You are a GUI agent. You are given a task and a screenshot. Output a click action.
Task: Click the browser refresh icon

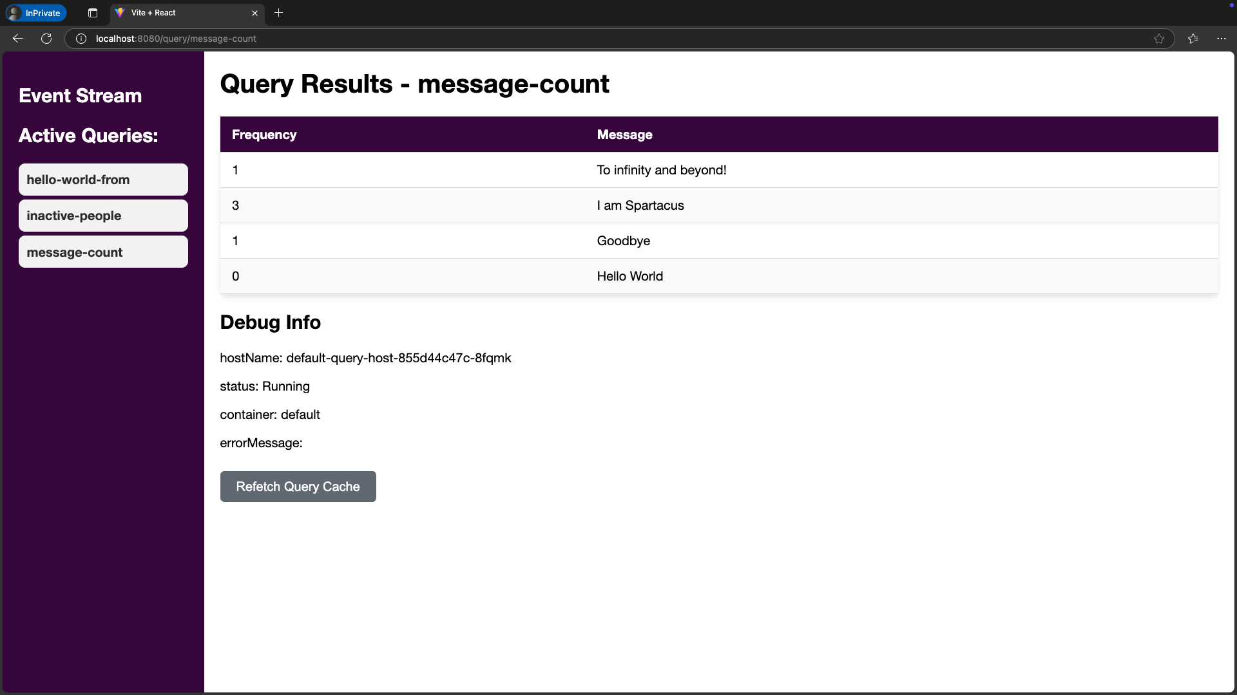click(x=46, y=39)
